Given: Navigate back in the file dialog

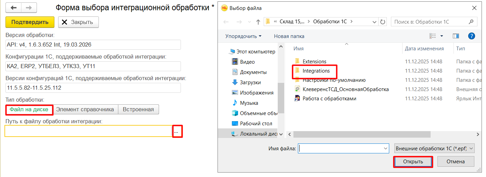Looking at the screenshot, I should 226,22.
